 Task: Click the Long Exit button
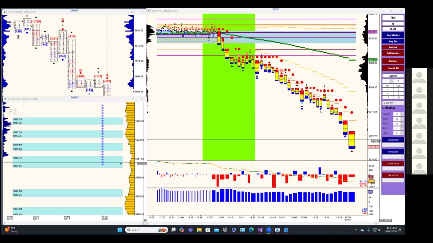[393, 152]
